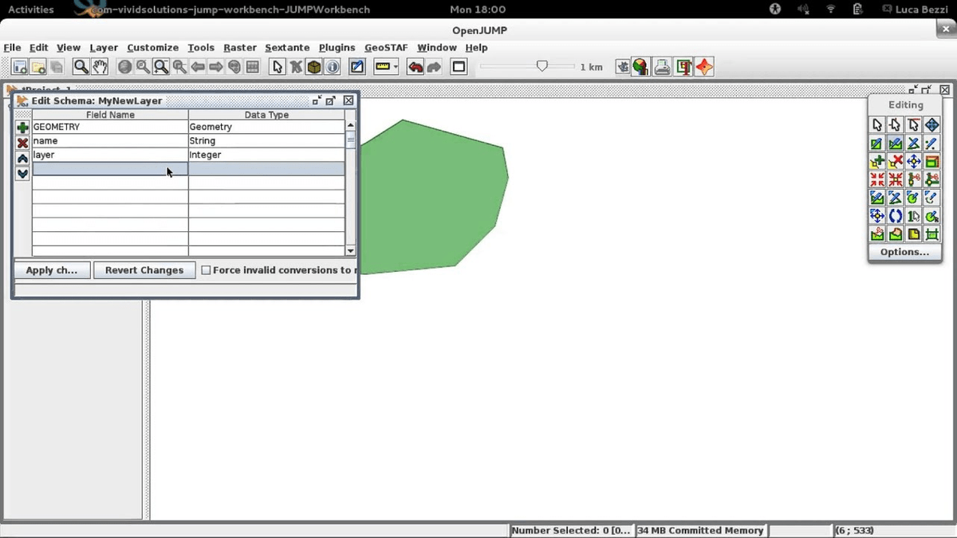Click the Zoom to Previous Extent left arrow
The height and width of the screenshot is (538, 957).
[198, 68]
